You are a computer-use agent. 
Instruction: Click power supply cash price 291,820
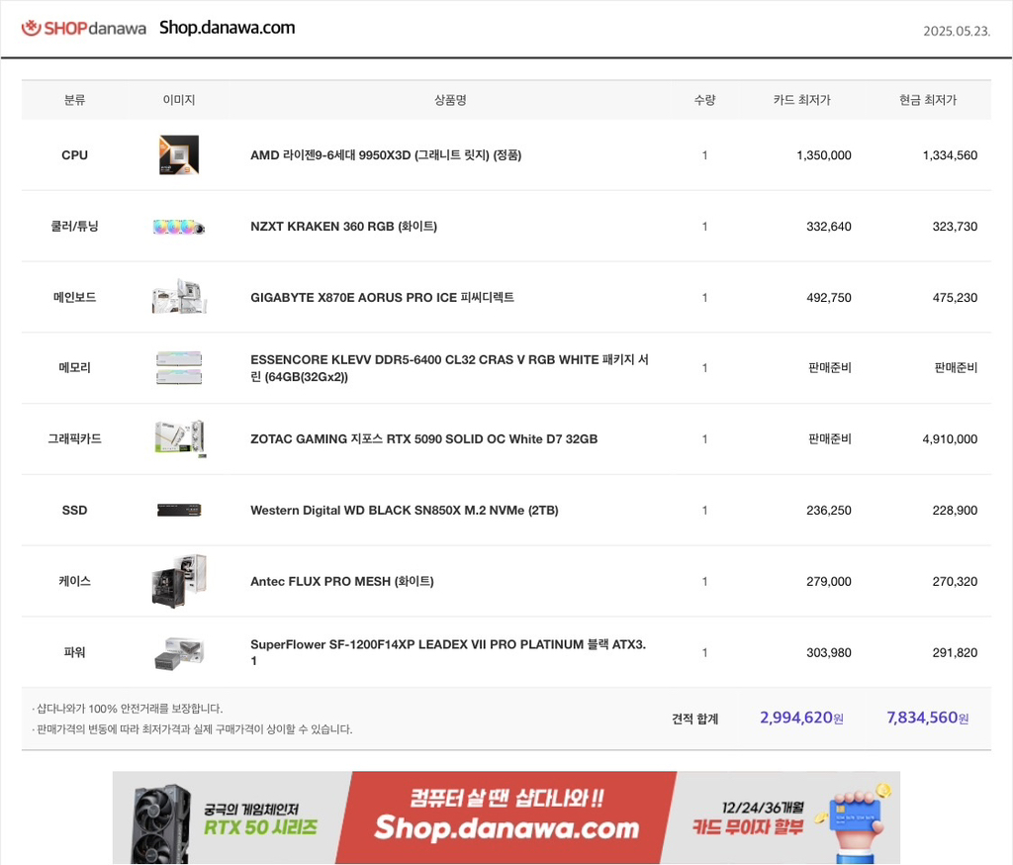(x=955, y=652)
